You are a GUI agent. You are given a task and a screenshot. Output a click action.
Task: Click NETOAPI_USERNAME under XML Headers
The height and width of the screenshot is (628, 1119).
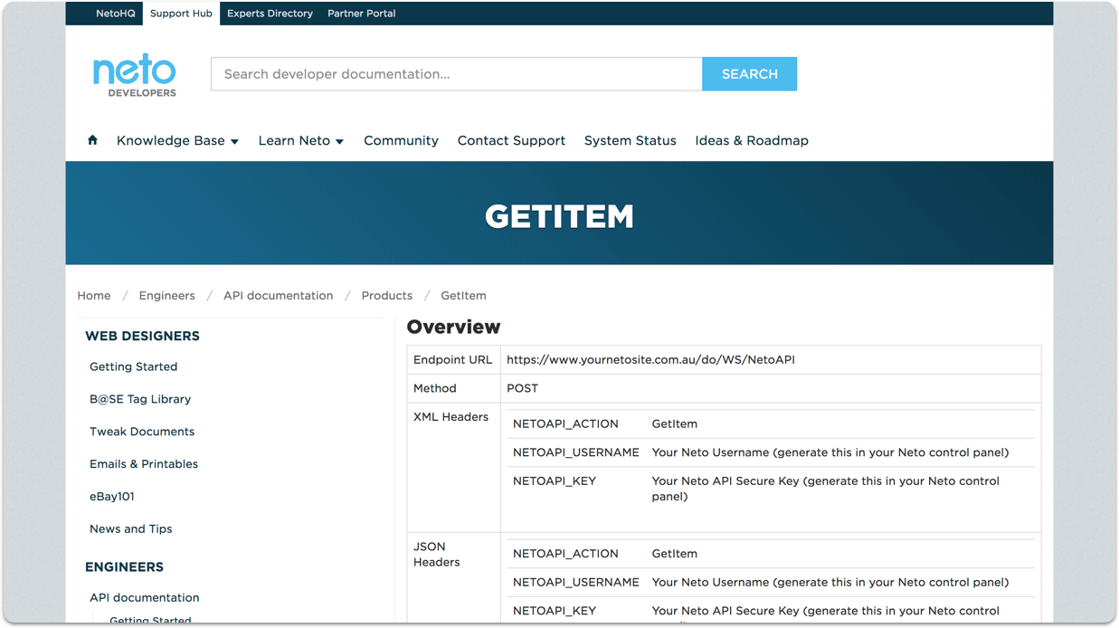tap(576, 452)
